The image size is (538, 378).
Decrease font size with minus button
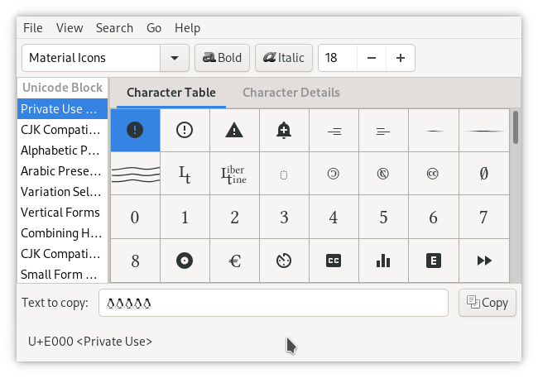click(x=372, y=58)
